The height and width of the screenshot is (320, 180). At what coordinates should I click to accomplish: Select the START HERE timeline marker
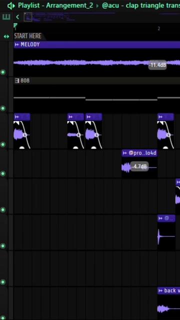(28, 36)
